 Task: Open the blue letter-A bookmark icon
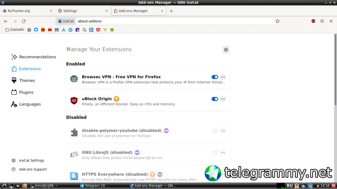(64, 30)
